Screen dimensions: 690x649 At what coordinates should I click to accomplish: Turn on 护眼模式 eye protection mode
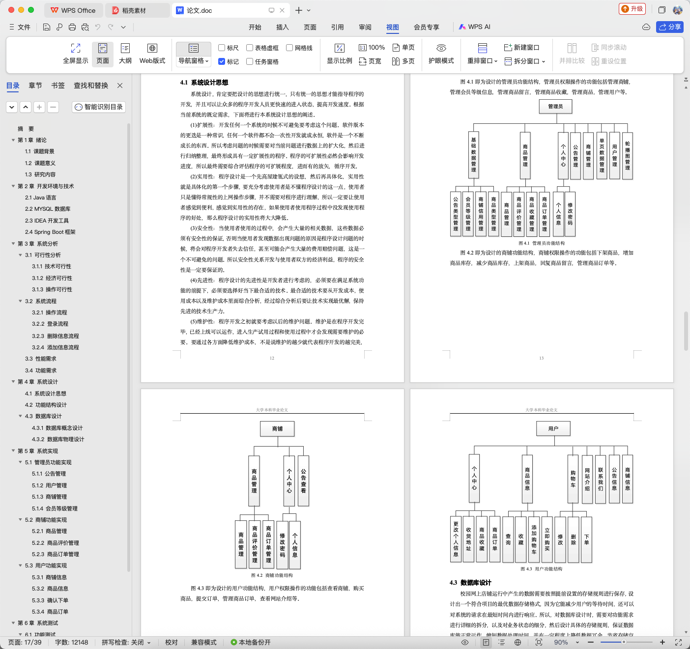(x=441, y=54)
